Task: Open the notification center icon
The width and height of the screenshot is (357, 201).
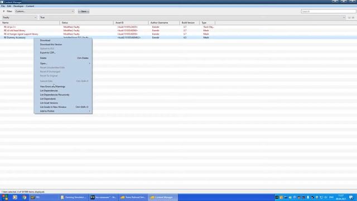Action: click(351, 197)
